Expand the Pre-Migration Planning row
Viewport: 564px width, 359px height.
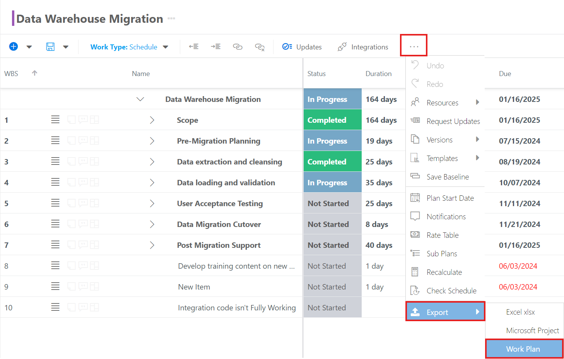coord(152,141)
